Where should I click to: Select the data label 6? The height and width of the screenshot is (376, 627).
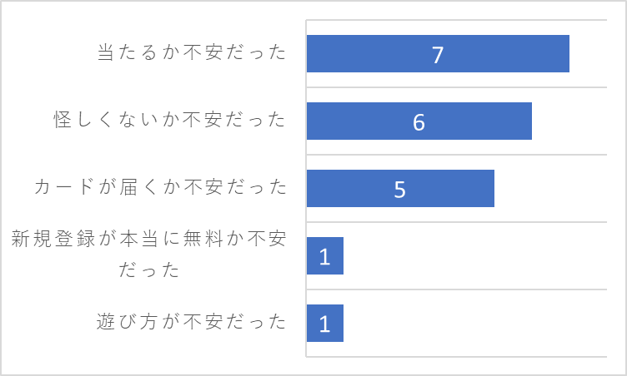point(419,122)
